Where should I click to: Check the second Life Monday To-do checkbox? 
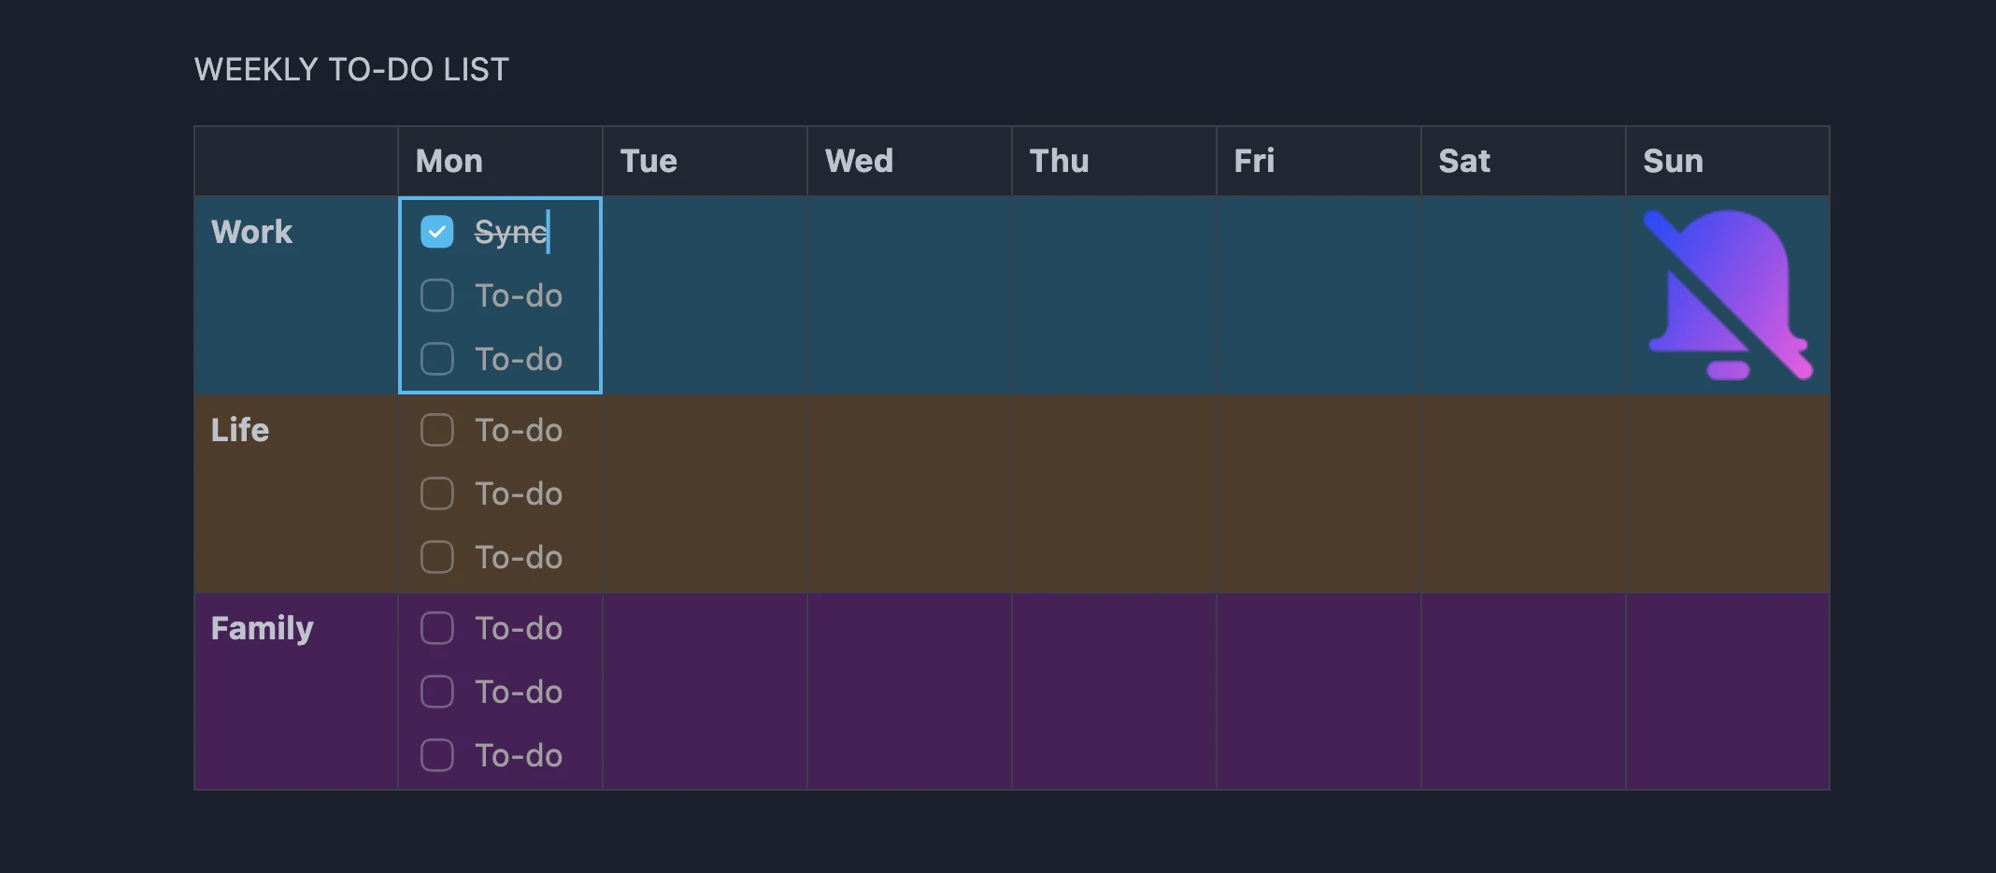click(x=437, y=494)
